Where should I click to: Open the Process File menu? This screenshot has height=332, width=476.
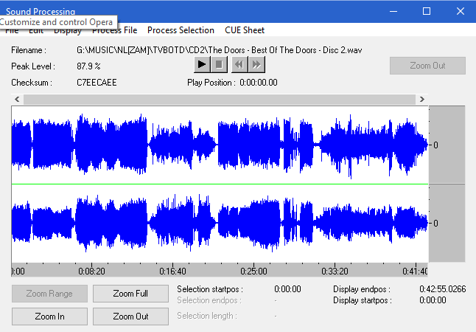115,30
